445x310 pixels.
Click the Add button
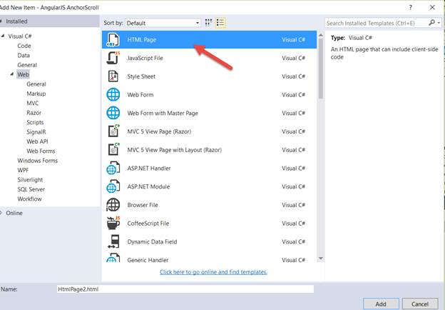pos(381,304)
